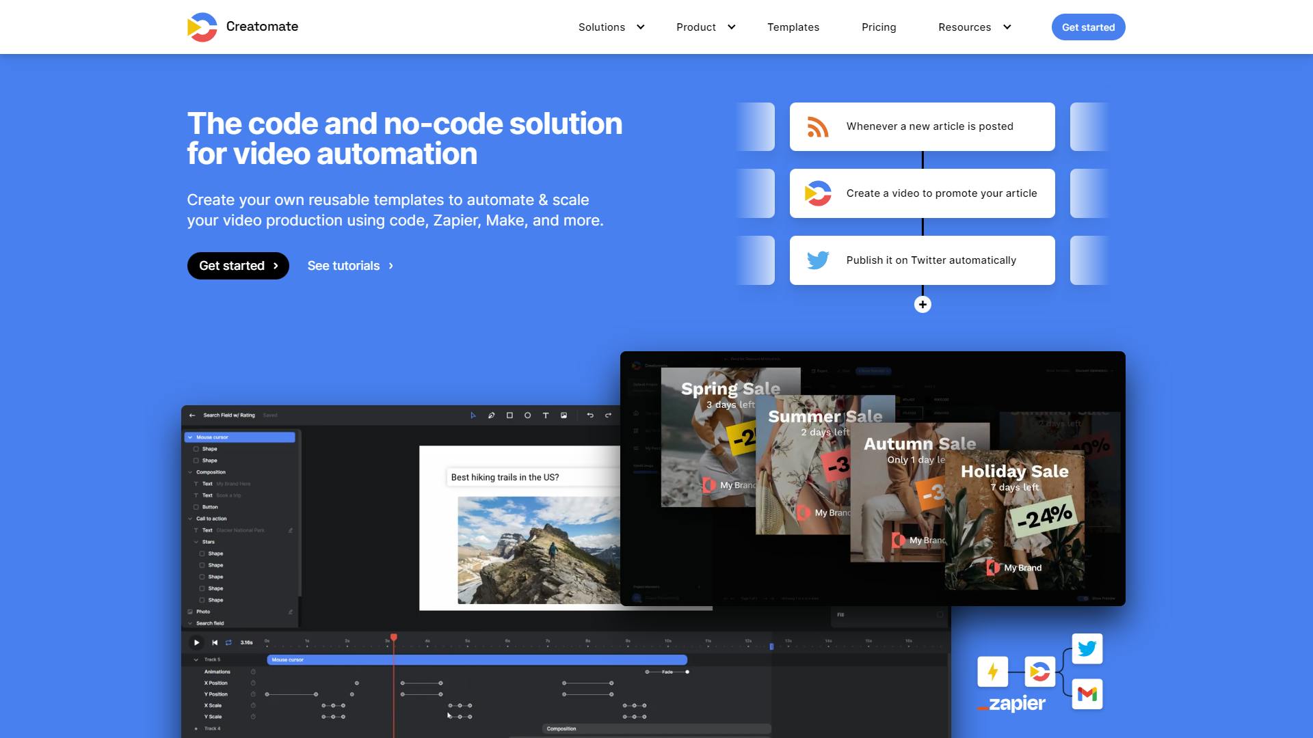Click the Gmail icon tile

pyautogui.click(x=1087, y=694)
